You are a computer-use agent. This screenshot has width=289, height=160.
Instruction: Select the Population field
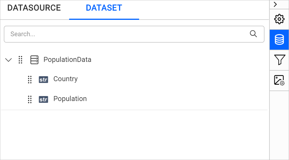point(70,99)
